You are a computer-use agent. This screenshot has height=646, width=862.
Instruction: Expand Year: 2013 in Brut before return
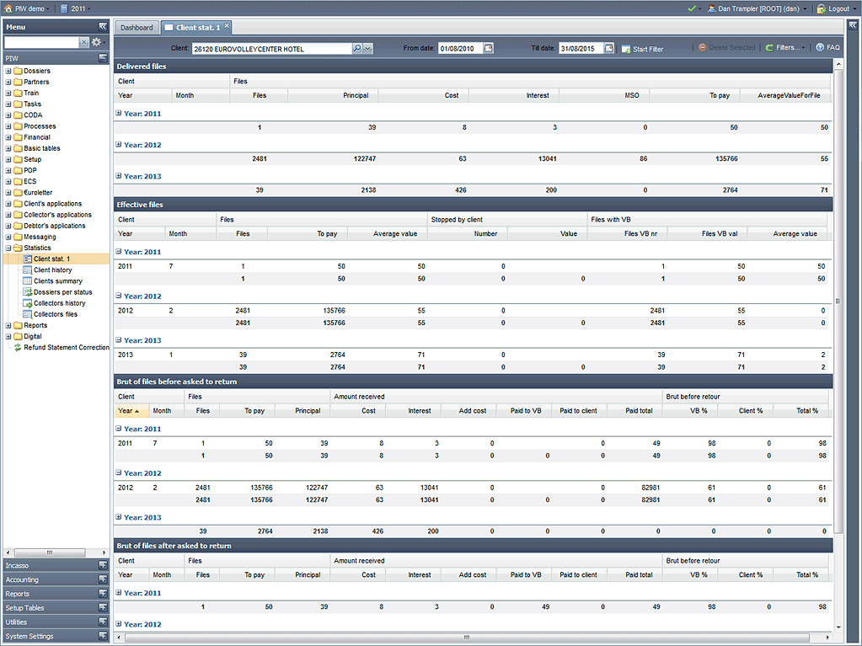point(119,517)
